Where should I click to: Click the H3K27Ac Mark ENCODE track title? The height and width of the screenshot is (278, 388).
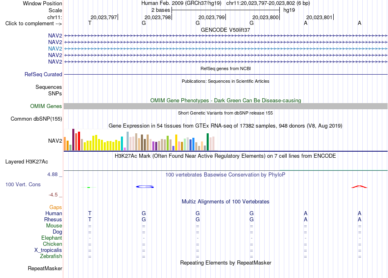[225, 156]
